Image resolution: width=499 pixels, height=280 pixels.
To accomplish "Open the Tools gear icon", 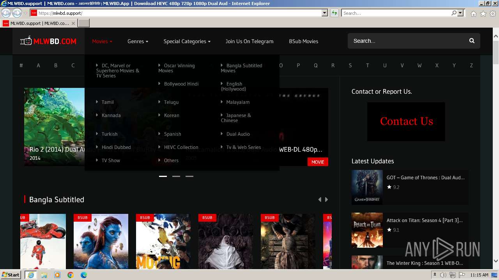I will coord(493,14).
